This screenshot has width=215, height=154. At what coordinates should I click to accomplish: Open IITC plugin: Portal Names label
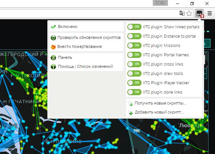166,55
